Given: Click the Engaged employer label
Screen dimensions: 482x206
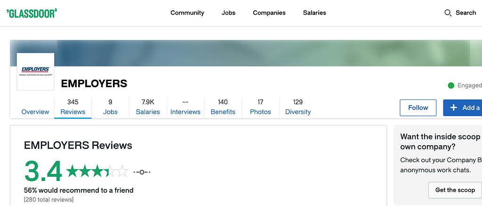Looking at the screenshot, I should [469, 86].
